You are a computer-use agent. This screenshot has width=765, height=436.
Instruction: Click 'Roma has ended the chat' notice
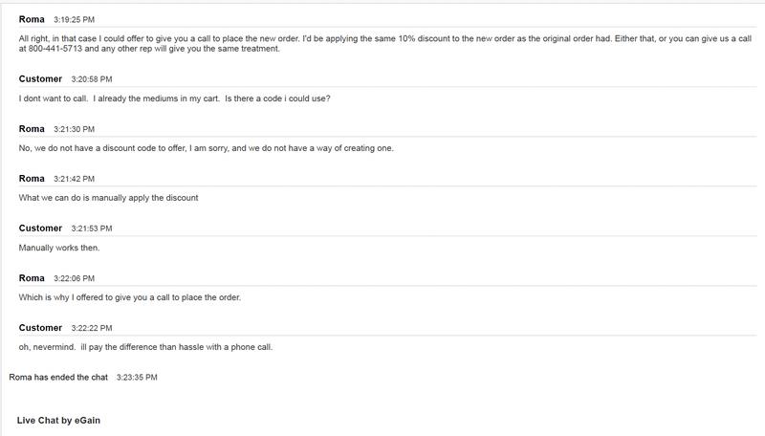click(58, 378)
